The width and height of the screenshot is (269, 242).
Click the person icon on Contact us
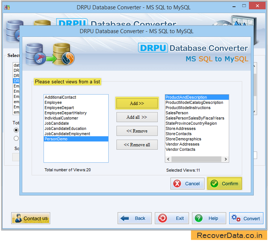pos(18,218)
